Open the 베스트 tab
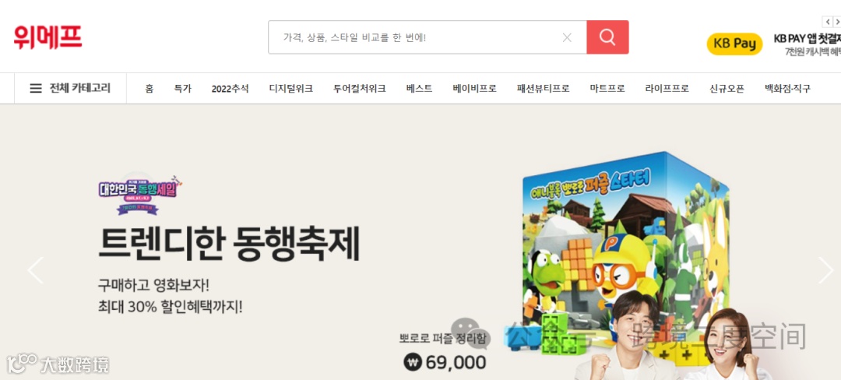This screenshot has width=841, height=380. click(x=419, y=89)
